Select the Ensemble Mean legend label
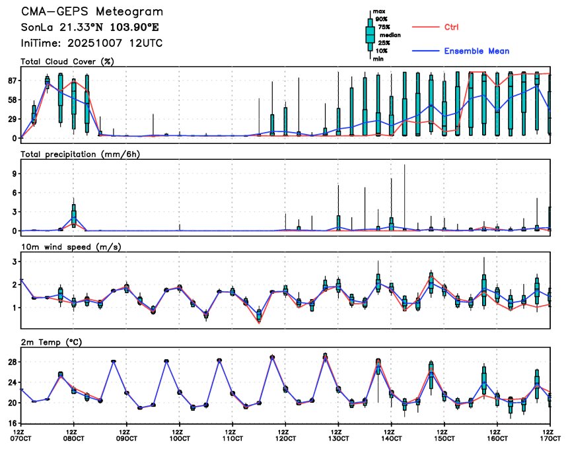Screen dimensions: 568x449 click(x=477, y=51)
